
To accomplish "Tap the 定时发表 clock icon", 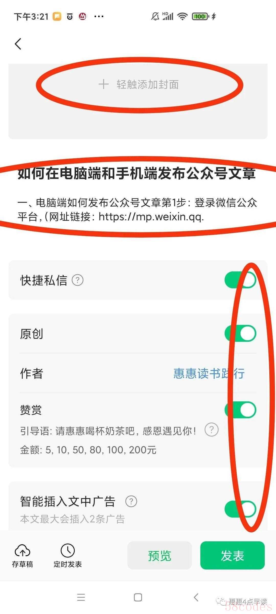I will [67, 550].
